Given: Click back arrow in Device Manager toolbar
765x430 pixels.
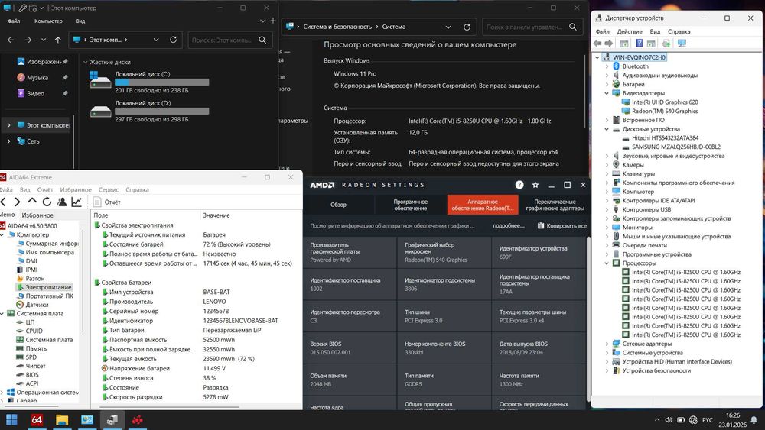Looking at the screenshot, I should pos(597,44).
